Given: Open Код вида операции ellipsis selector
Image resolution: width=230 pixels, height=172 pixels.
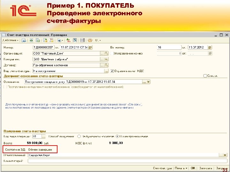Looking at the screenshot, I should (43, 136).
